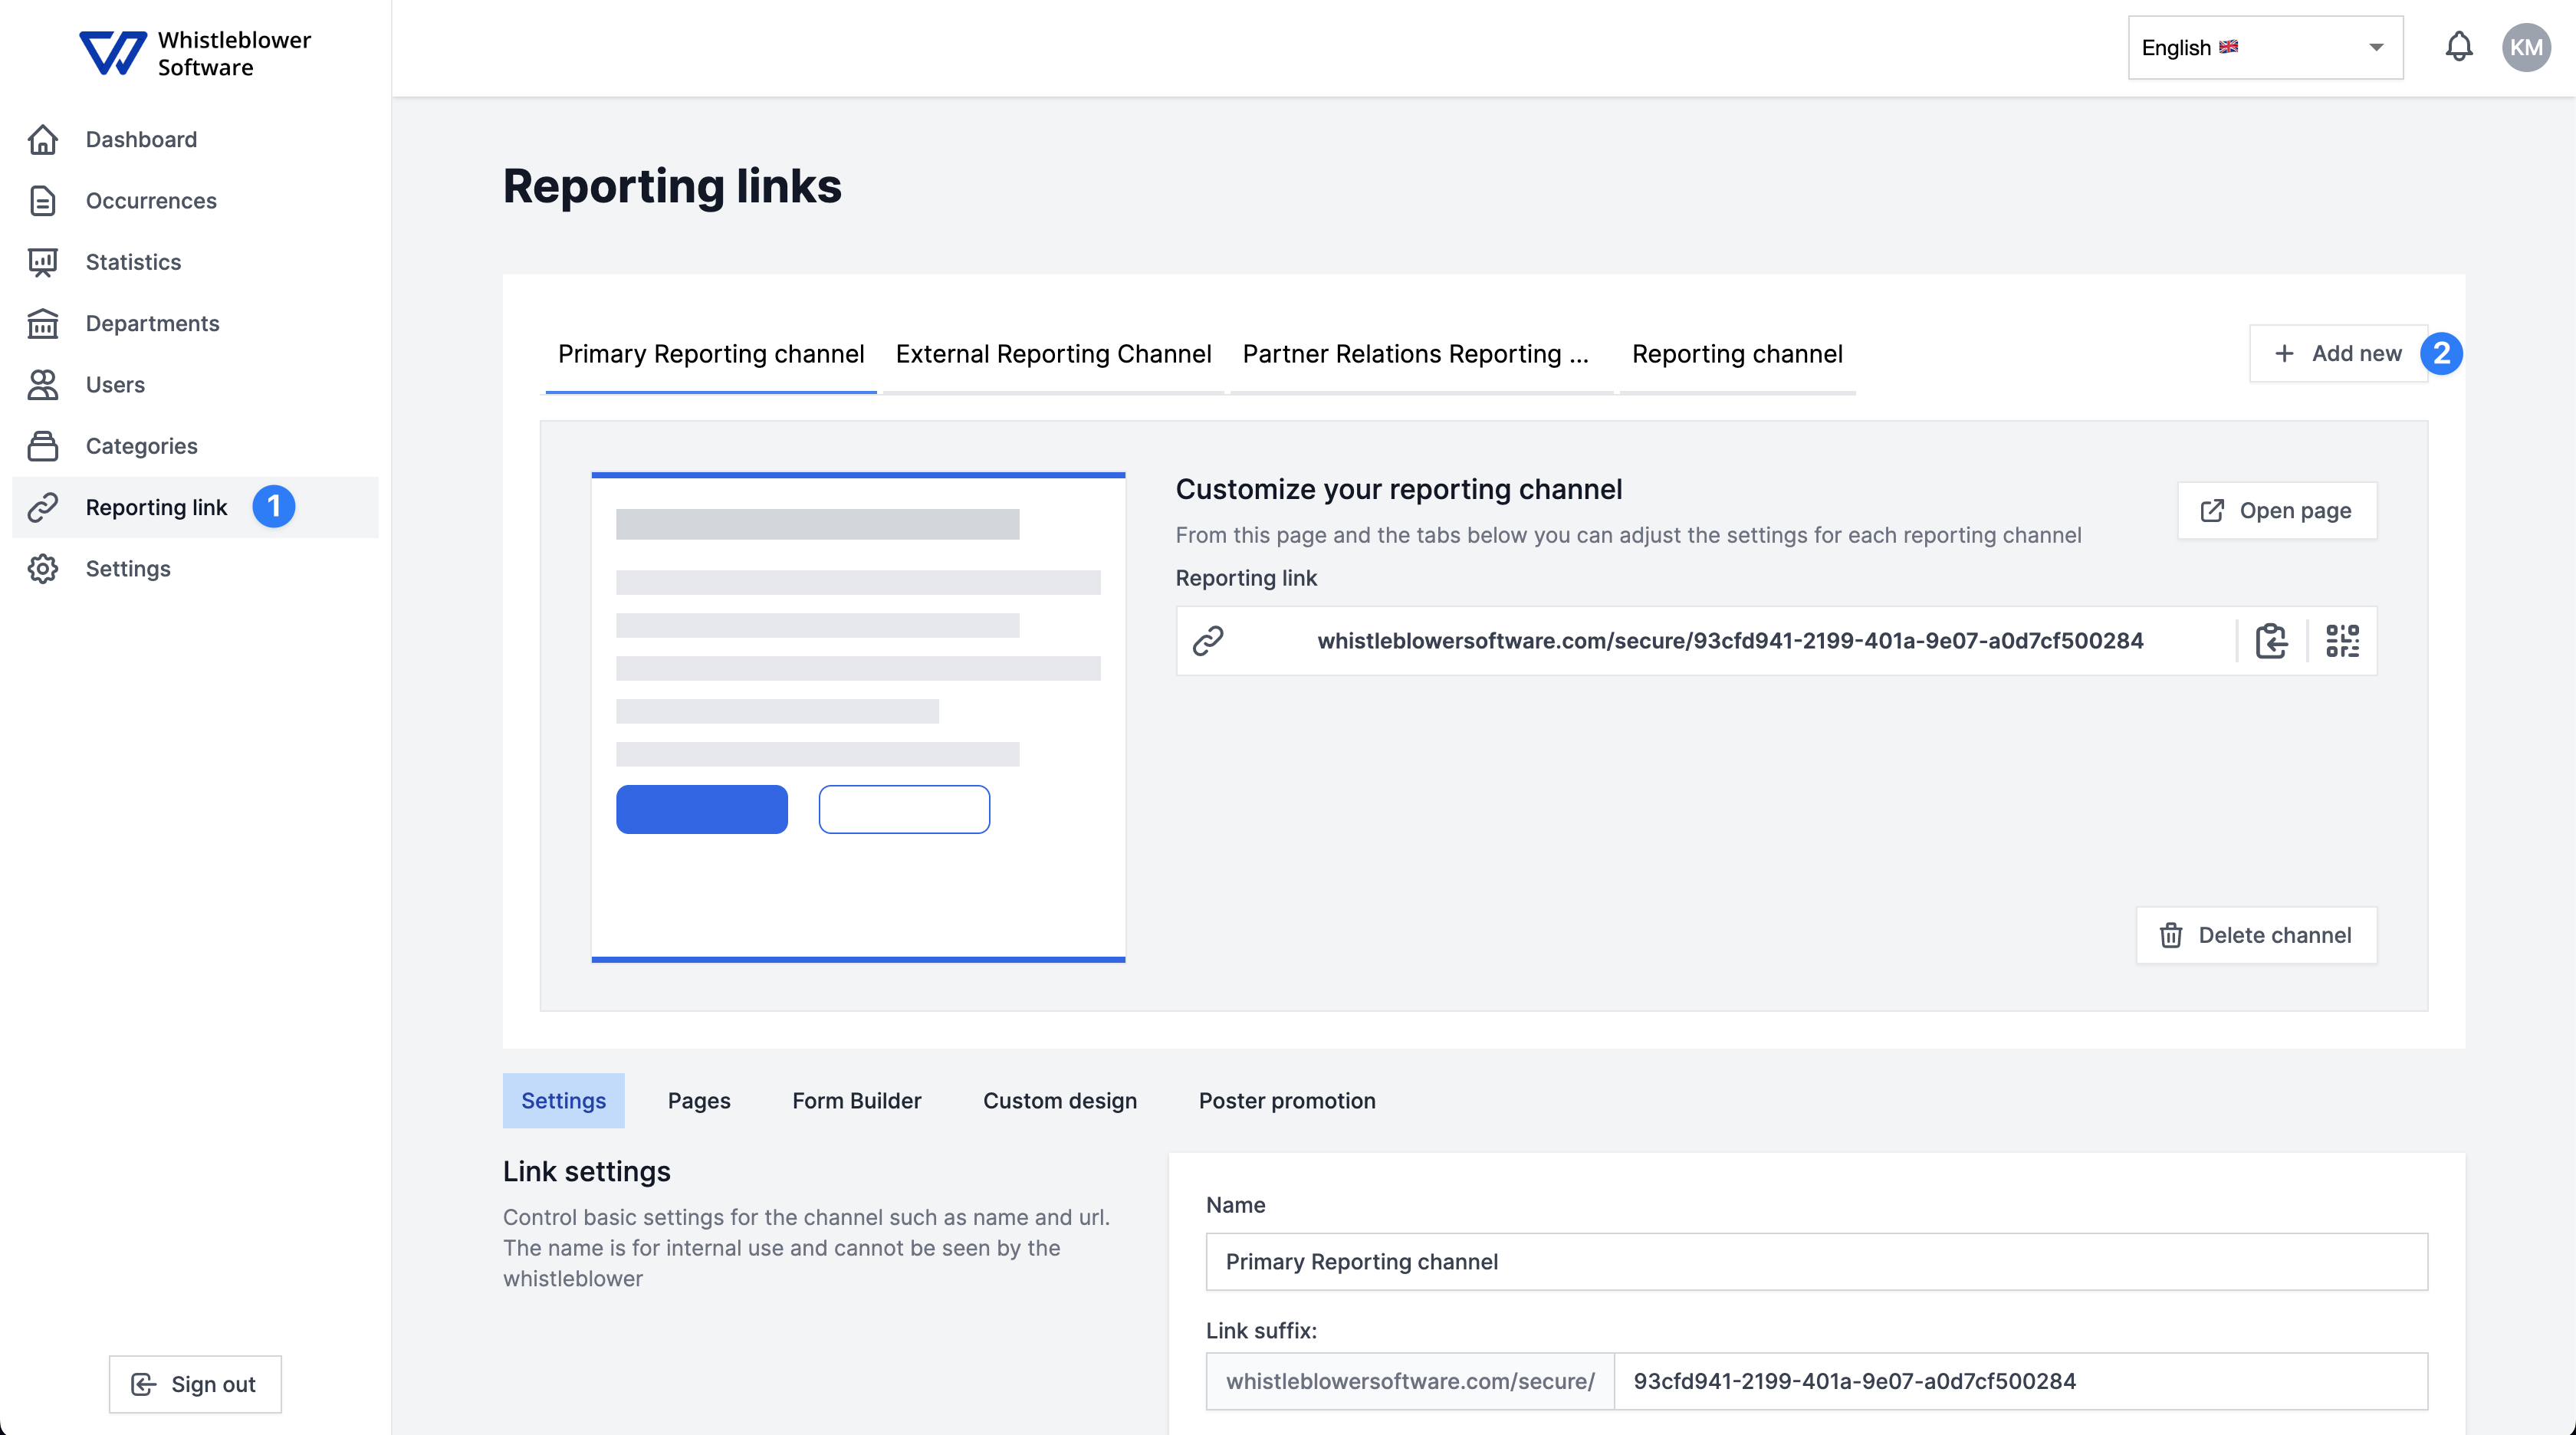Click the KM profile avatar
Screen dimensions: 2576x1435
(x=2527, y=46)
